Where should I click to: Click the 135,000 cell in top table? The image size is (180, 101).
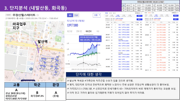pos(147,8)
